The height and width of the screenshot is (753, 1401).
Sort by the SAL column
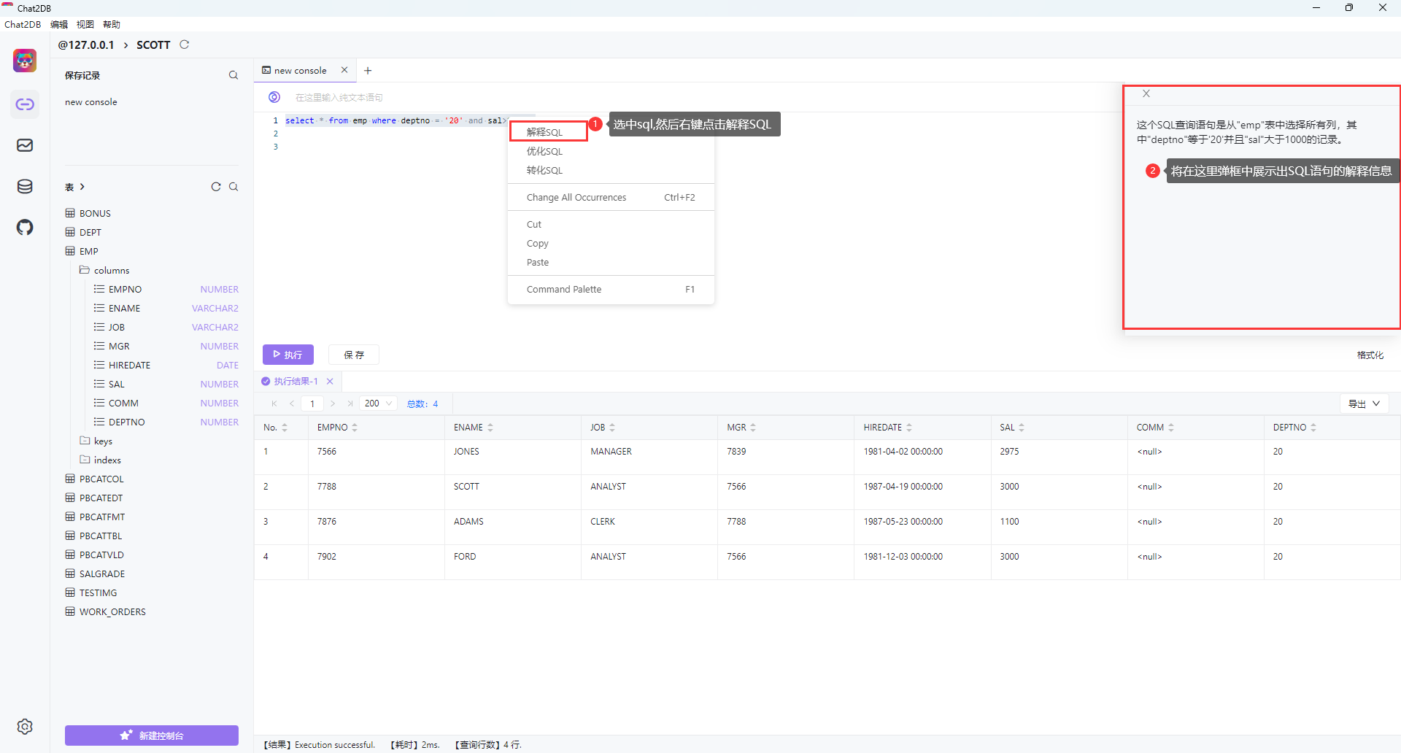tap(1022, 428)
